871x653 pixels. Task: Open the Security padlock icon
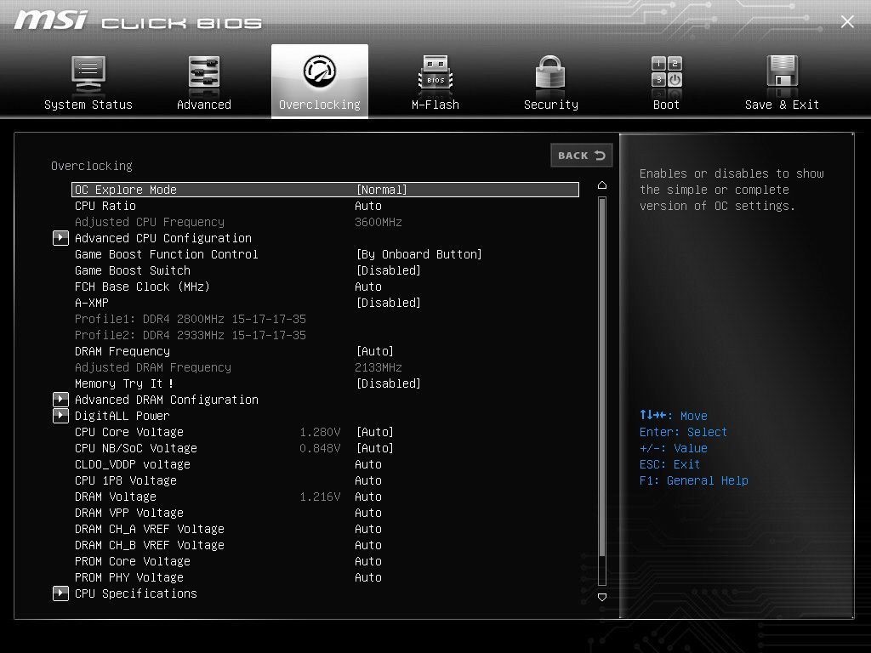pos(550,73)
